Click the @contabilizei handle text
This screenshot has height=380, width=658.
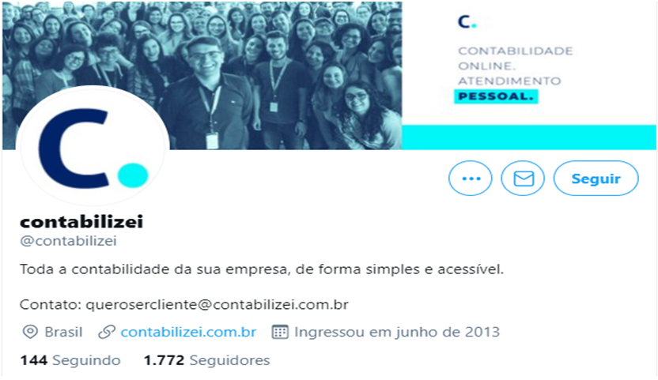[68, 241]
